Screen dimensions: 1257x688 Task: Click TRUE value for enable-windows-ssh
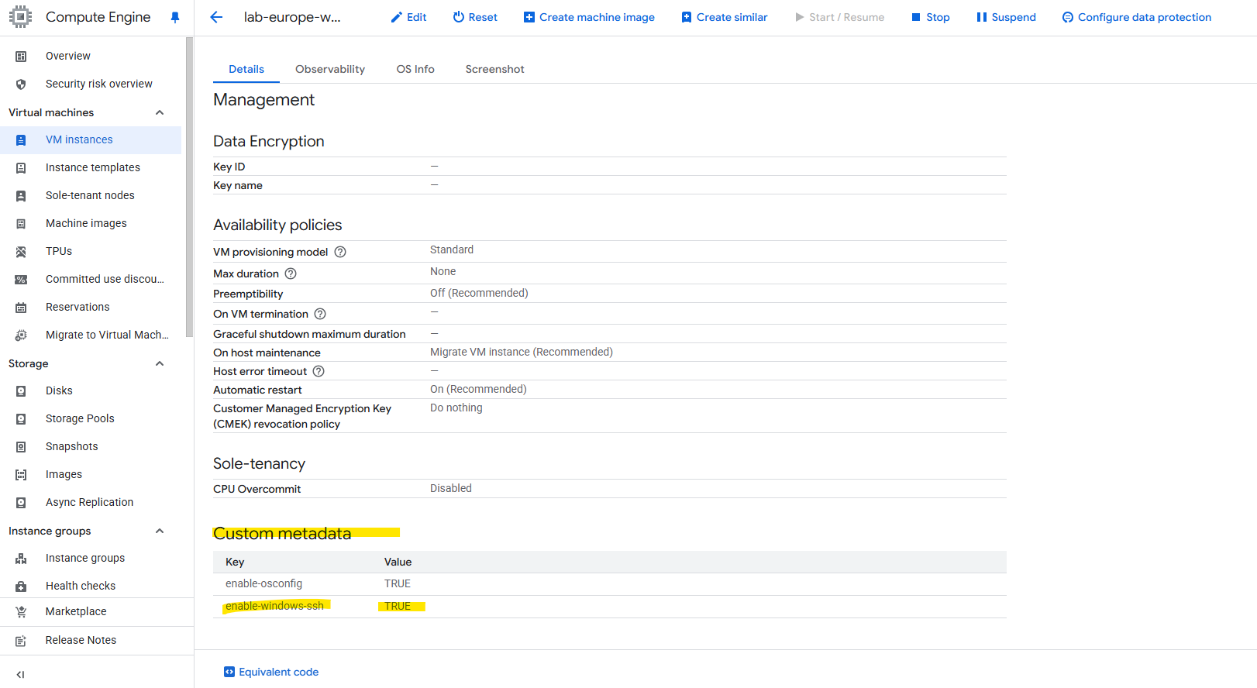[x=398, y=606]
